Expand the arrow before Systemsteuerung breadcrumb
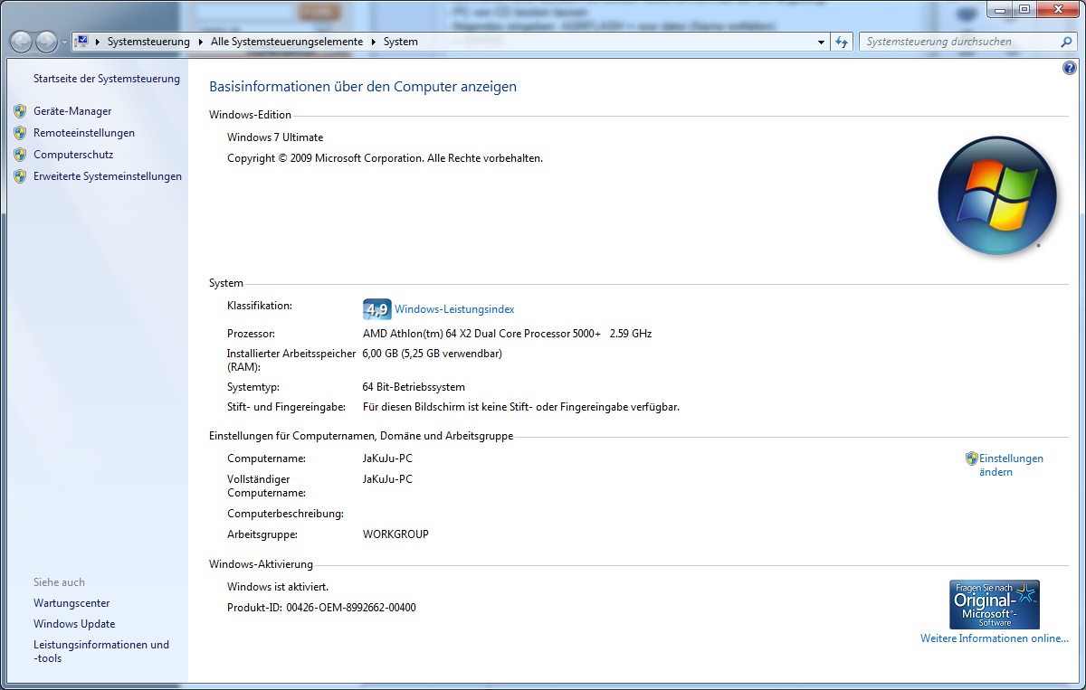This screenshot has height=690, width=1086. 97,42
